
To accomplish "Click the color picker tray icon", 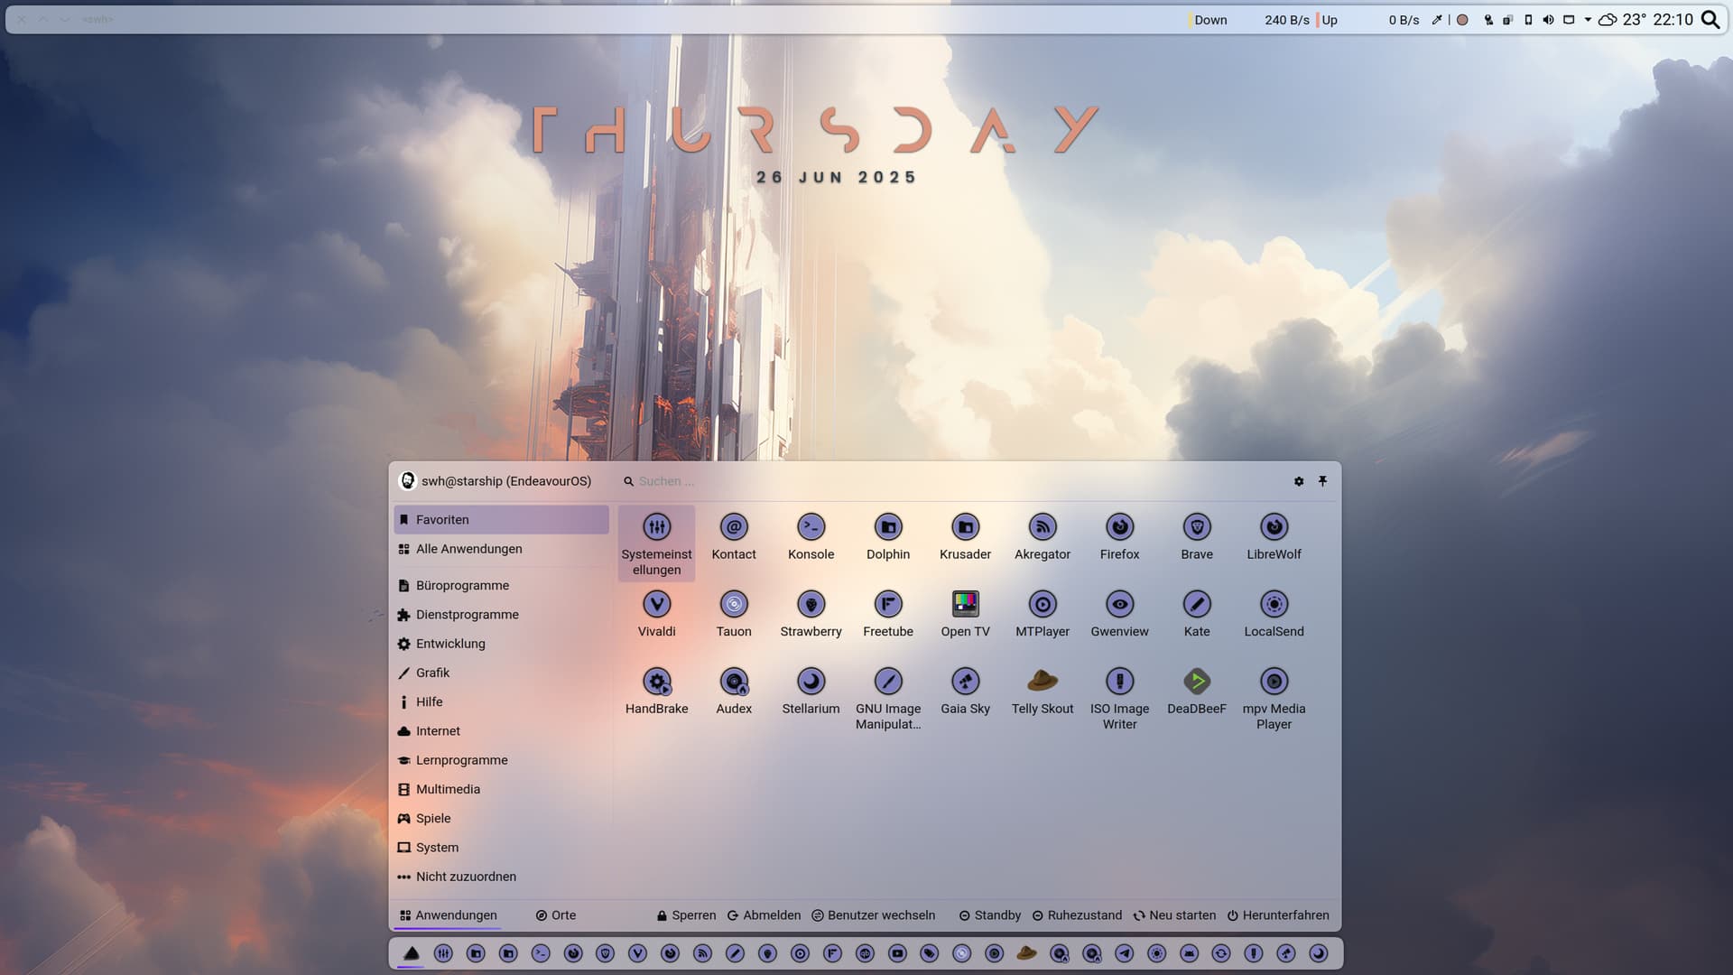I will pyautogui.click(x=1437, y=20).
